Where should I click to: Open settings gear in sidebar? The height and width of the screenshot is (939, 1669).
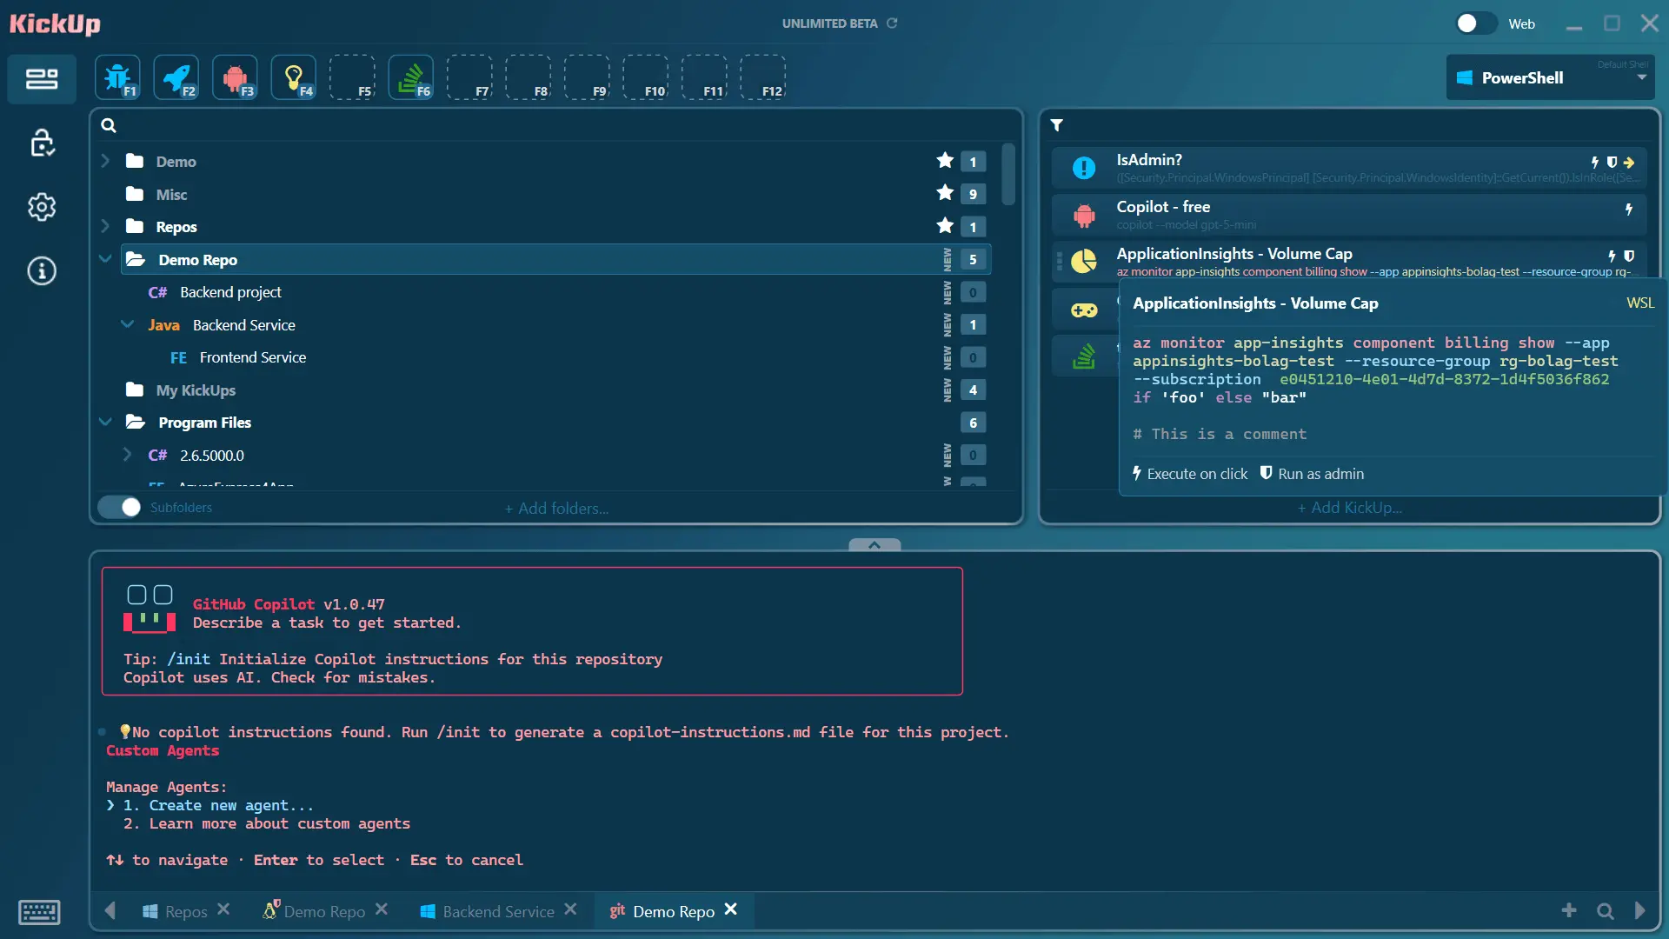coord(42,207)
